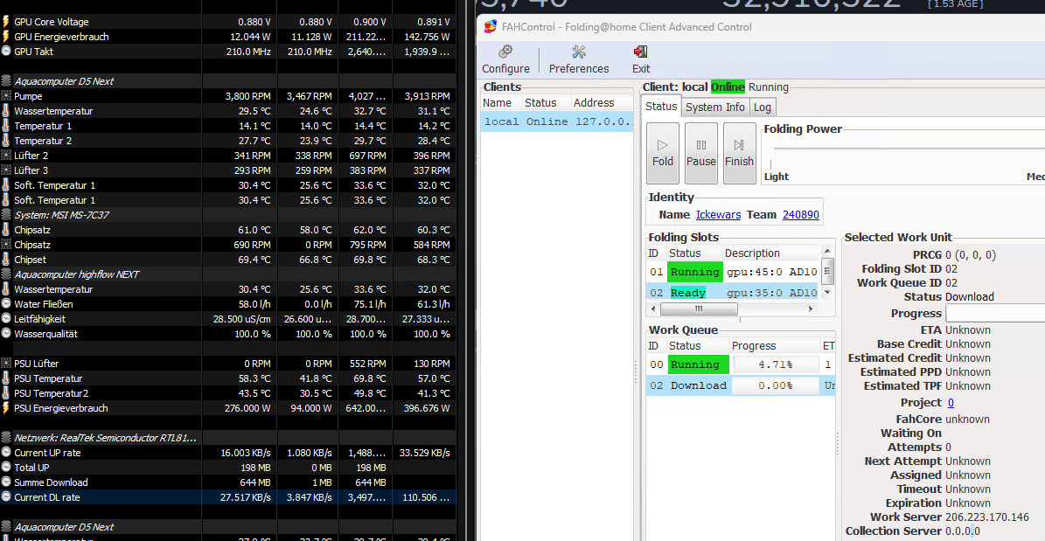Viewport: 1045px width, 541px height.
Task: Click the Fold button
Action: coord(663,153)
